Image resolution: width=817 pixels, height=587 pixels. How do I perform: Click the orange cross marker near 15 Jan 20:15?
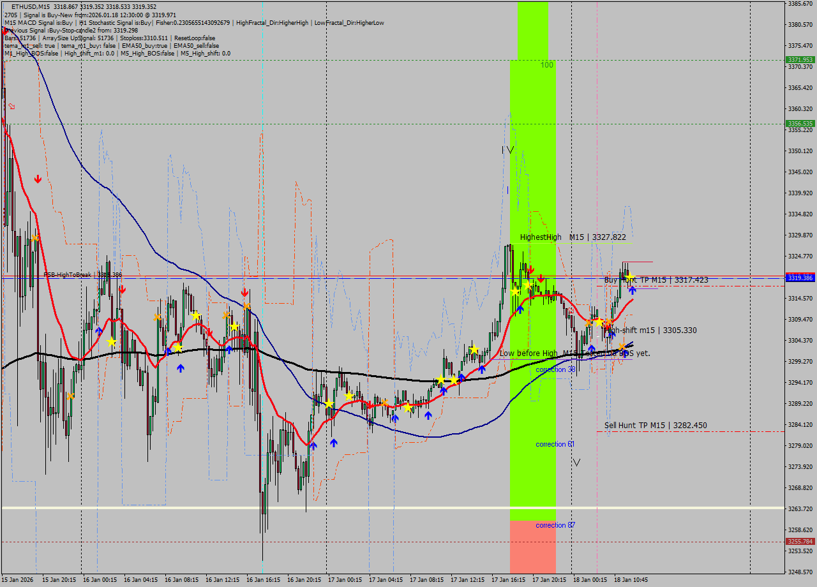(x=70, y=396)
